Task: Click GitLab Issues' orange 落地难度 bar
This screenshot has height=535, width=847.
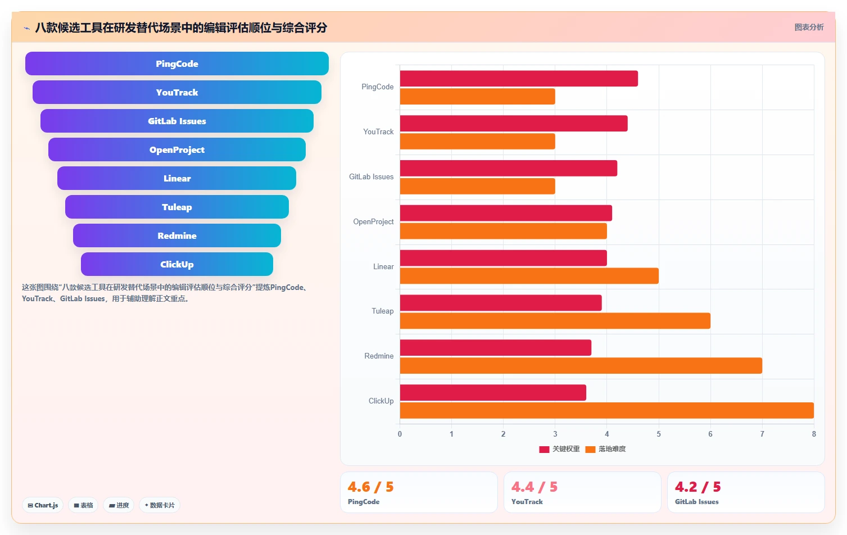Action: (x=478, y=186)
